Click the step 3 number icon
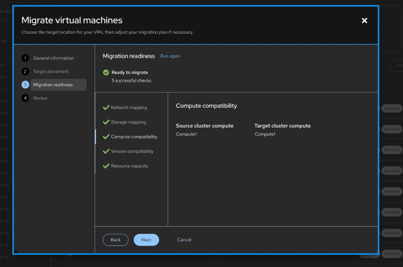403x267 pixels. click(x=25, y=85)
